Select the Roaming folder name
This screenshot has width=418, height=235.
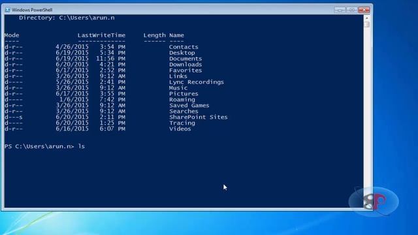(182, 100)
